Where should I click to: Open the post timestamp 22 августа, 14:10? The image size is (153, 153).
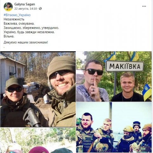click(26, 9)
